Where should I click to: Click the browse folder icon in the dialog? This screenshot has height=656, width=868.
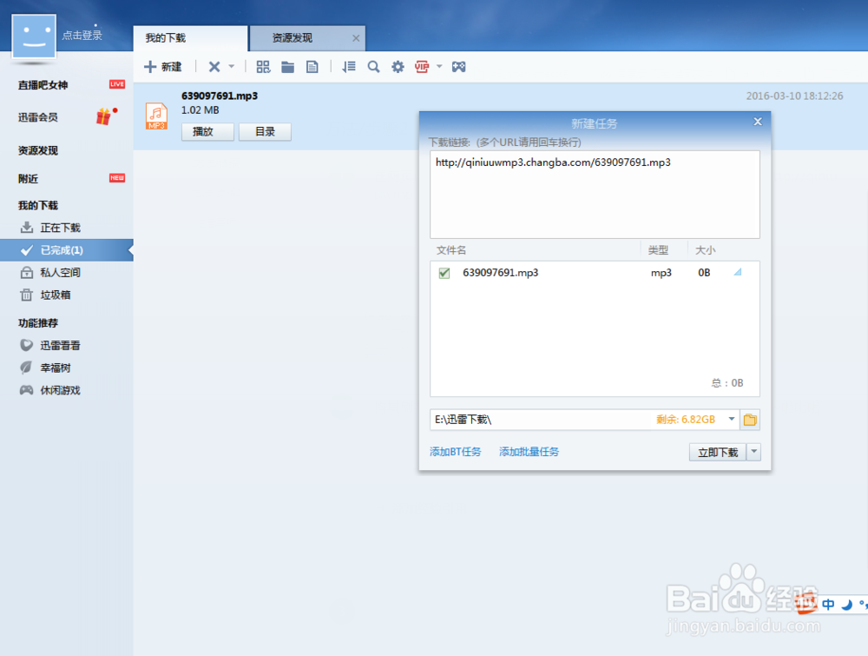(x=750, y=420)
